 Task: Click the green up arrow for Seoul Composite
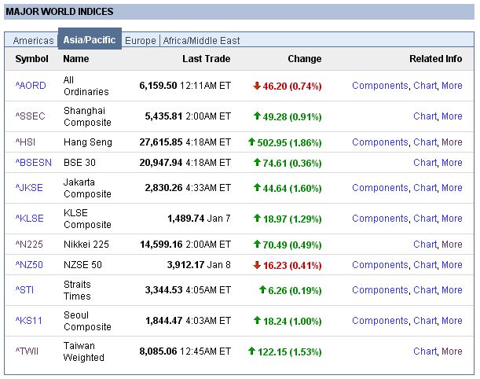pos(257,320)
